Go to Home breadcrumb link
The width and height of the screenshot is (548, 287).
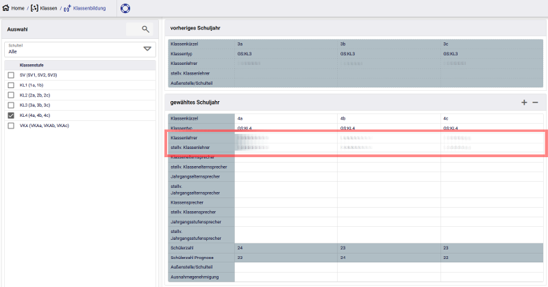pos(18,8)
